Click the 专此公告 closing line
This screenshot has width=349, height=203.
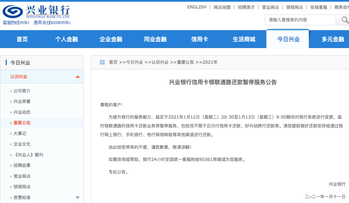point(118,172)
